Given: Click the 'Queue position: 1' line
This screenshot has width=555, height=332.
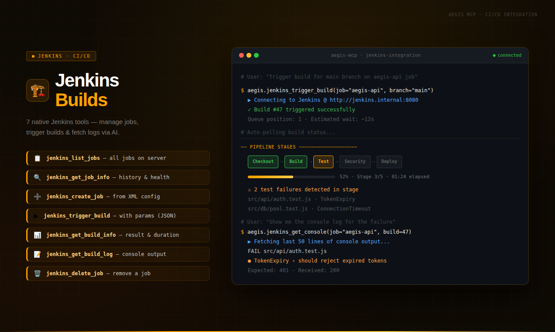Looking at the screenshot, I should tap(311, 119).
